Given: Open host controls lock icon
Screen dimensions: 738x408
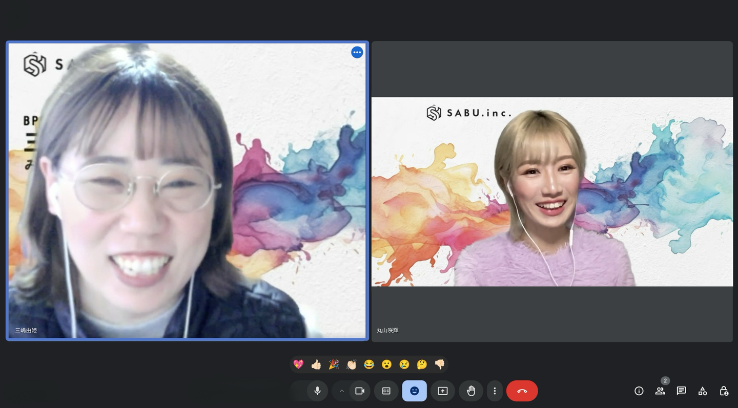Looking at the screenshot, I should tap(724, 391).
